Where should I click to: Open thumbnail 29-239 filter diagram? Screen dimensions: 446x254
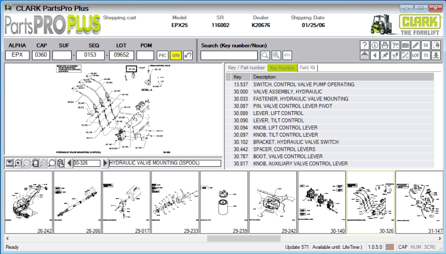[x=224, y=202]
